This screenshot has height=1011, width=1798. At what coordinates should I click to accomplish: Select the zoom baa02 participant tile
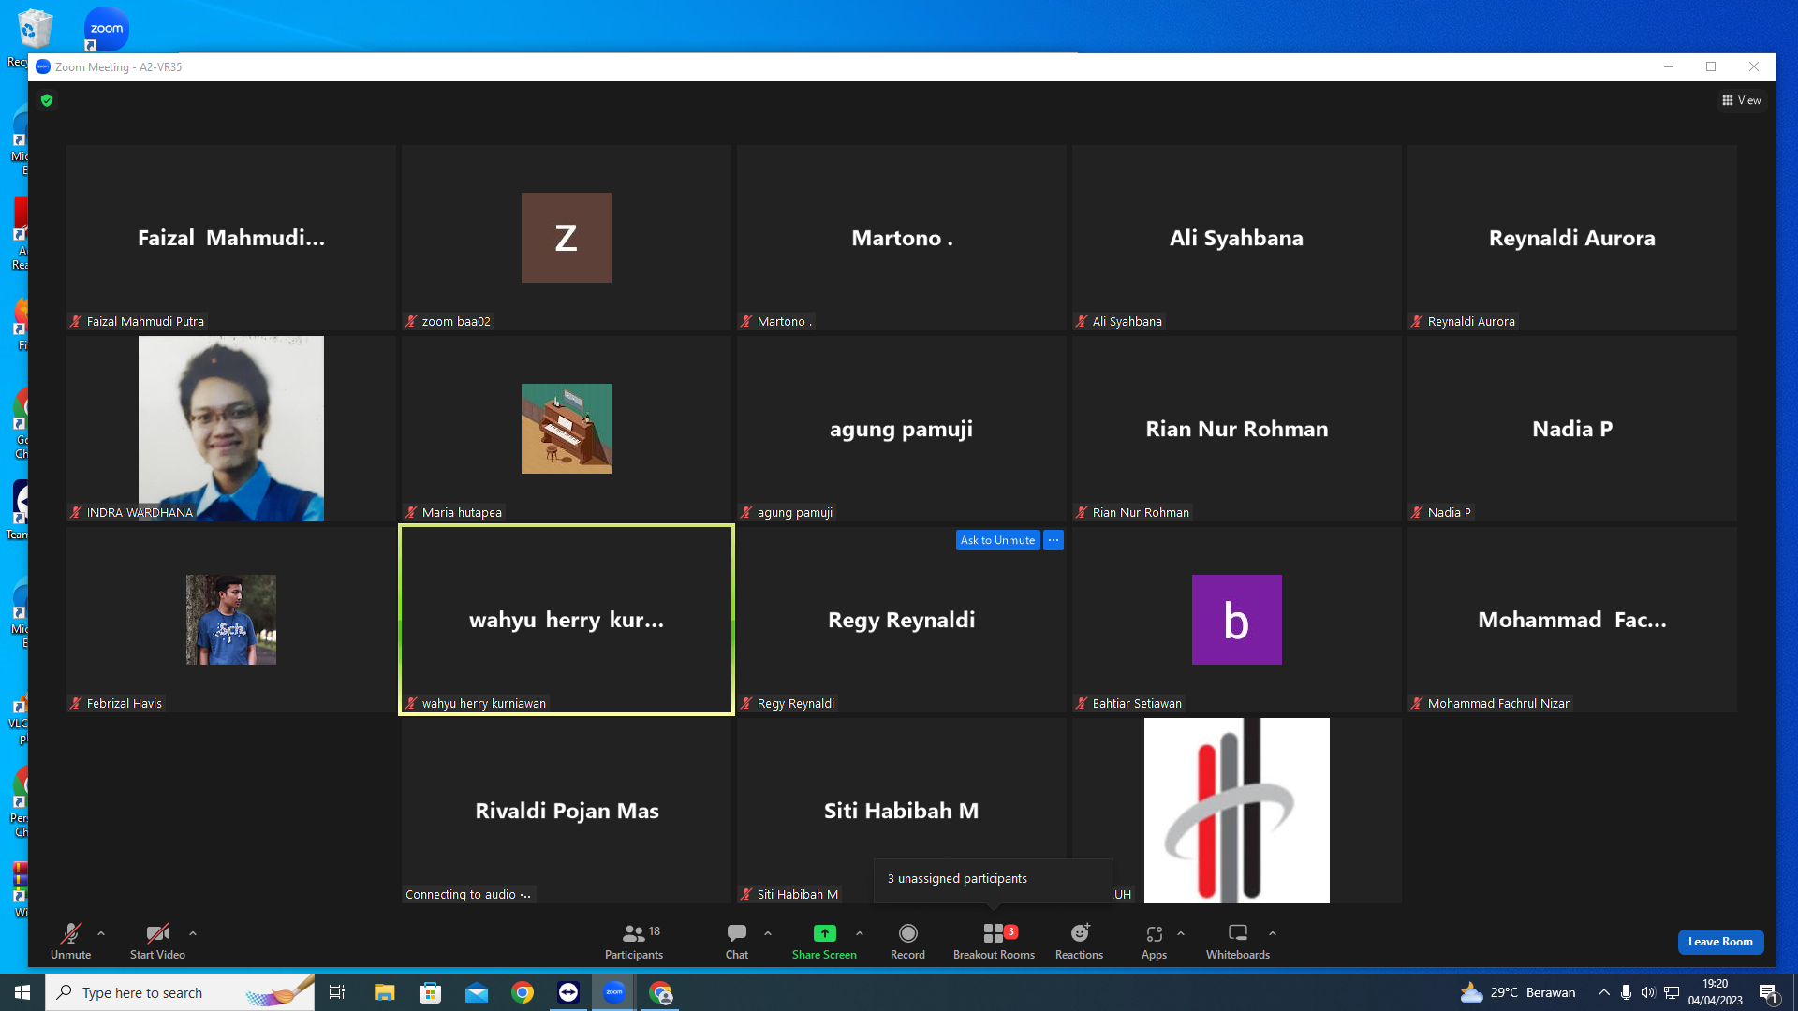coord(567,238)
